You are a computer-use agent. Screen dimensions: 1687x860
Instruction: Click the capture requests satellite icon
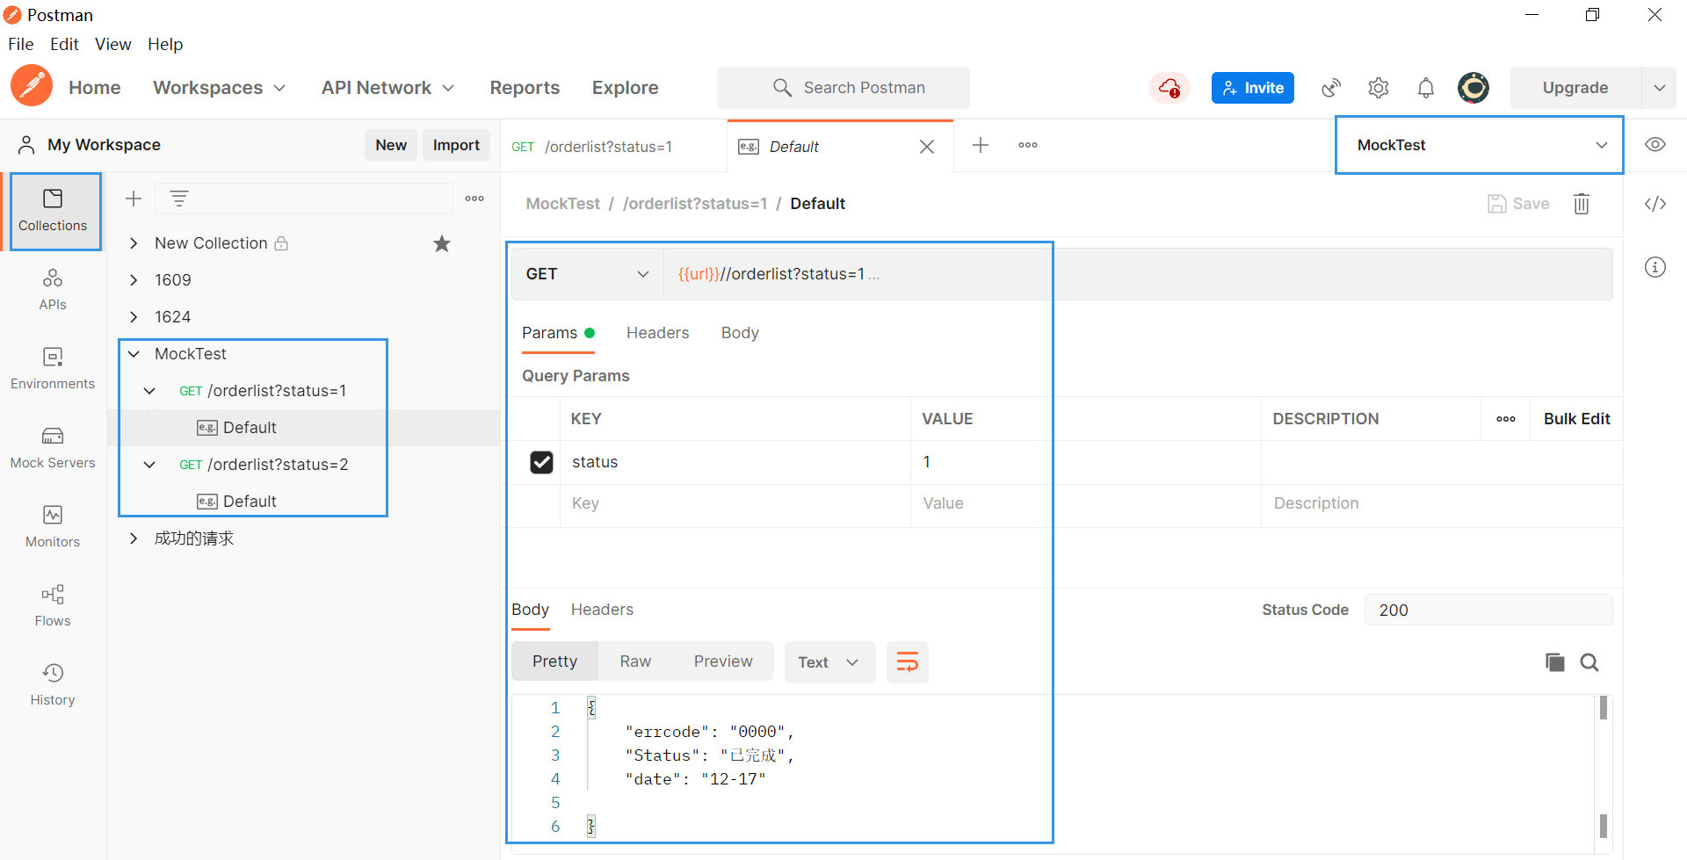[x=1331, y=88]
